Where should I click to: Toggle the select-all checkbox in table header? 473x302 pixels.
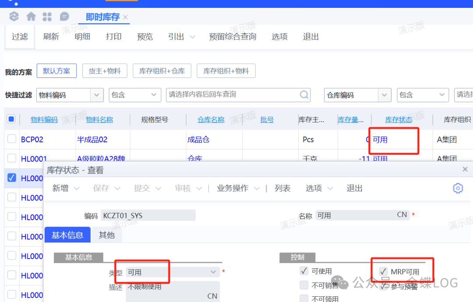pos(11,119)
